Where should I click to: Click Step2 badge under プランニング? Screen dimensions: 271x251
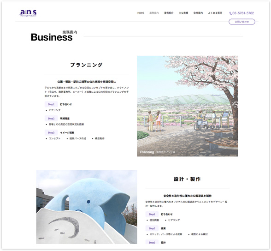pos(51,119)
